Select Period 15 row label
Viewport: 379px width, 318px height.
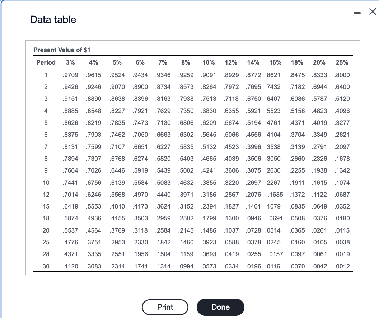(x=46, y=206)
